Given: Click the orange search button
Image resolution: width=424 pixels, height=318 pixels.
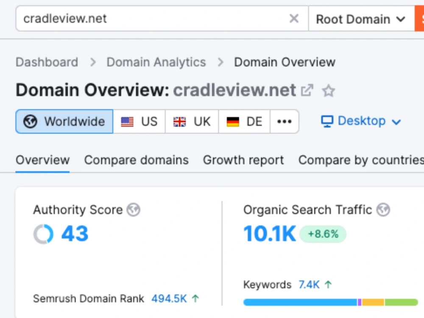Looking at the screenshot, I should pyautogui.click(x=419, y=19).
